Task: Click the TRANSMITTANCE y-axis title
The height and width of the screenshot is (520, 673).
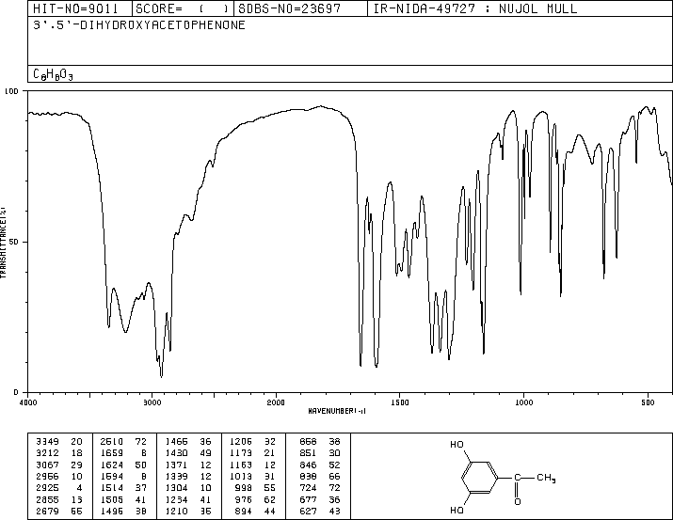Action: tap(3, 243)
